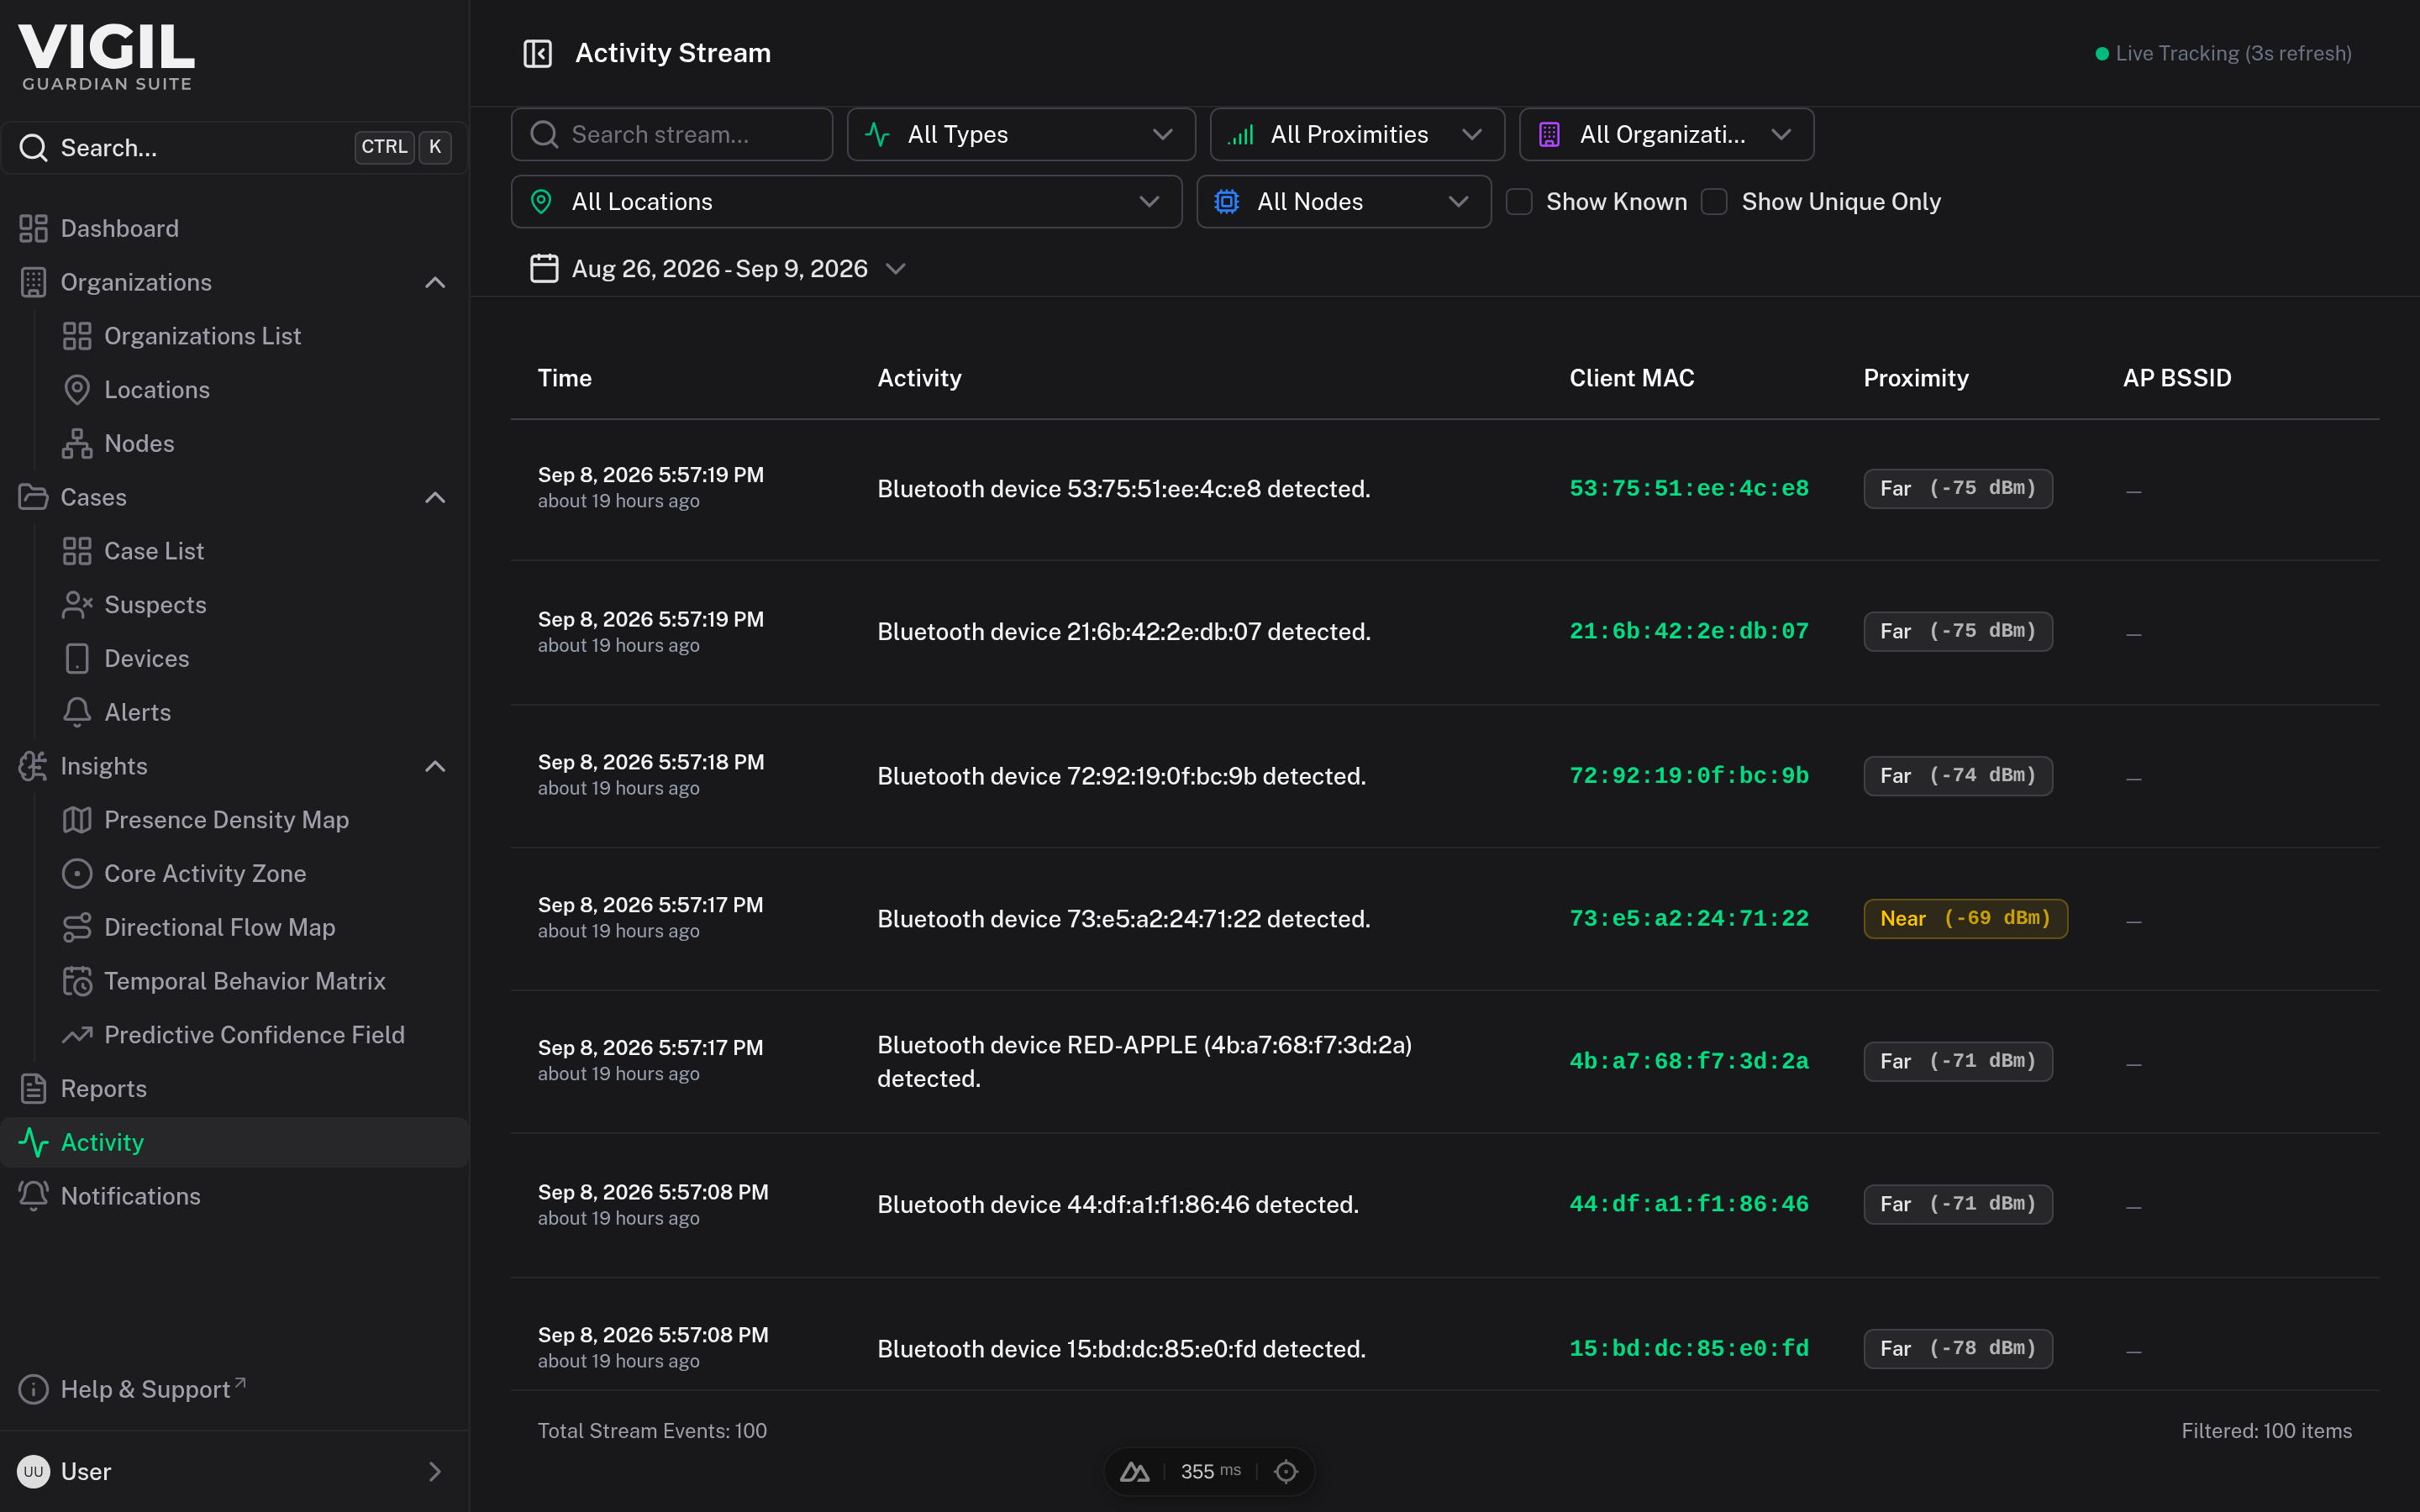
Task: Click the Help & Support info icon
Action: coord(34,1389)
